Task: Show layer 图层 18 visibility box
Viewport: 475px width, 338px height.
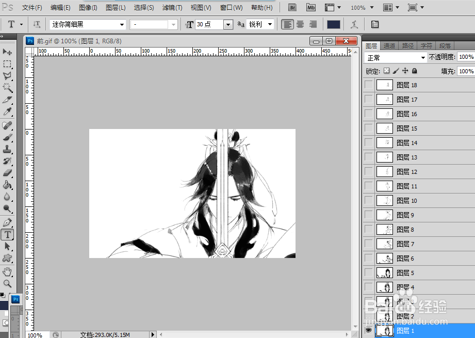Action: point(368,85)
